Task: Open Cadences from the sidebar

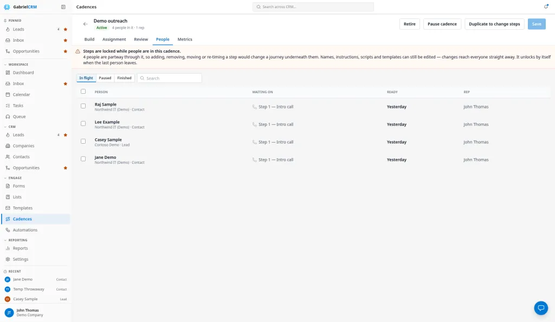Action: (35, 219)
